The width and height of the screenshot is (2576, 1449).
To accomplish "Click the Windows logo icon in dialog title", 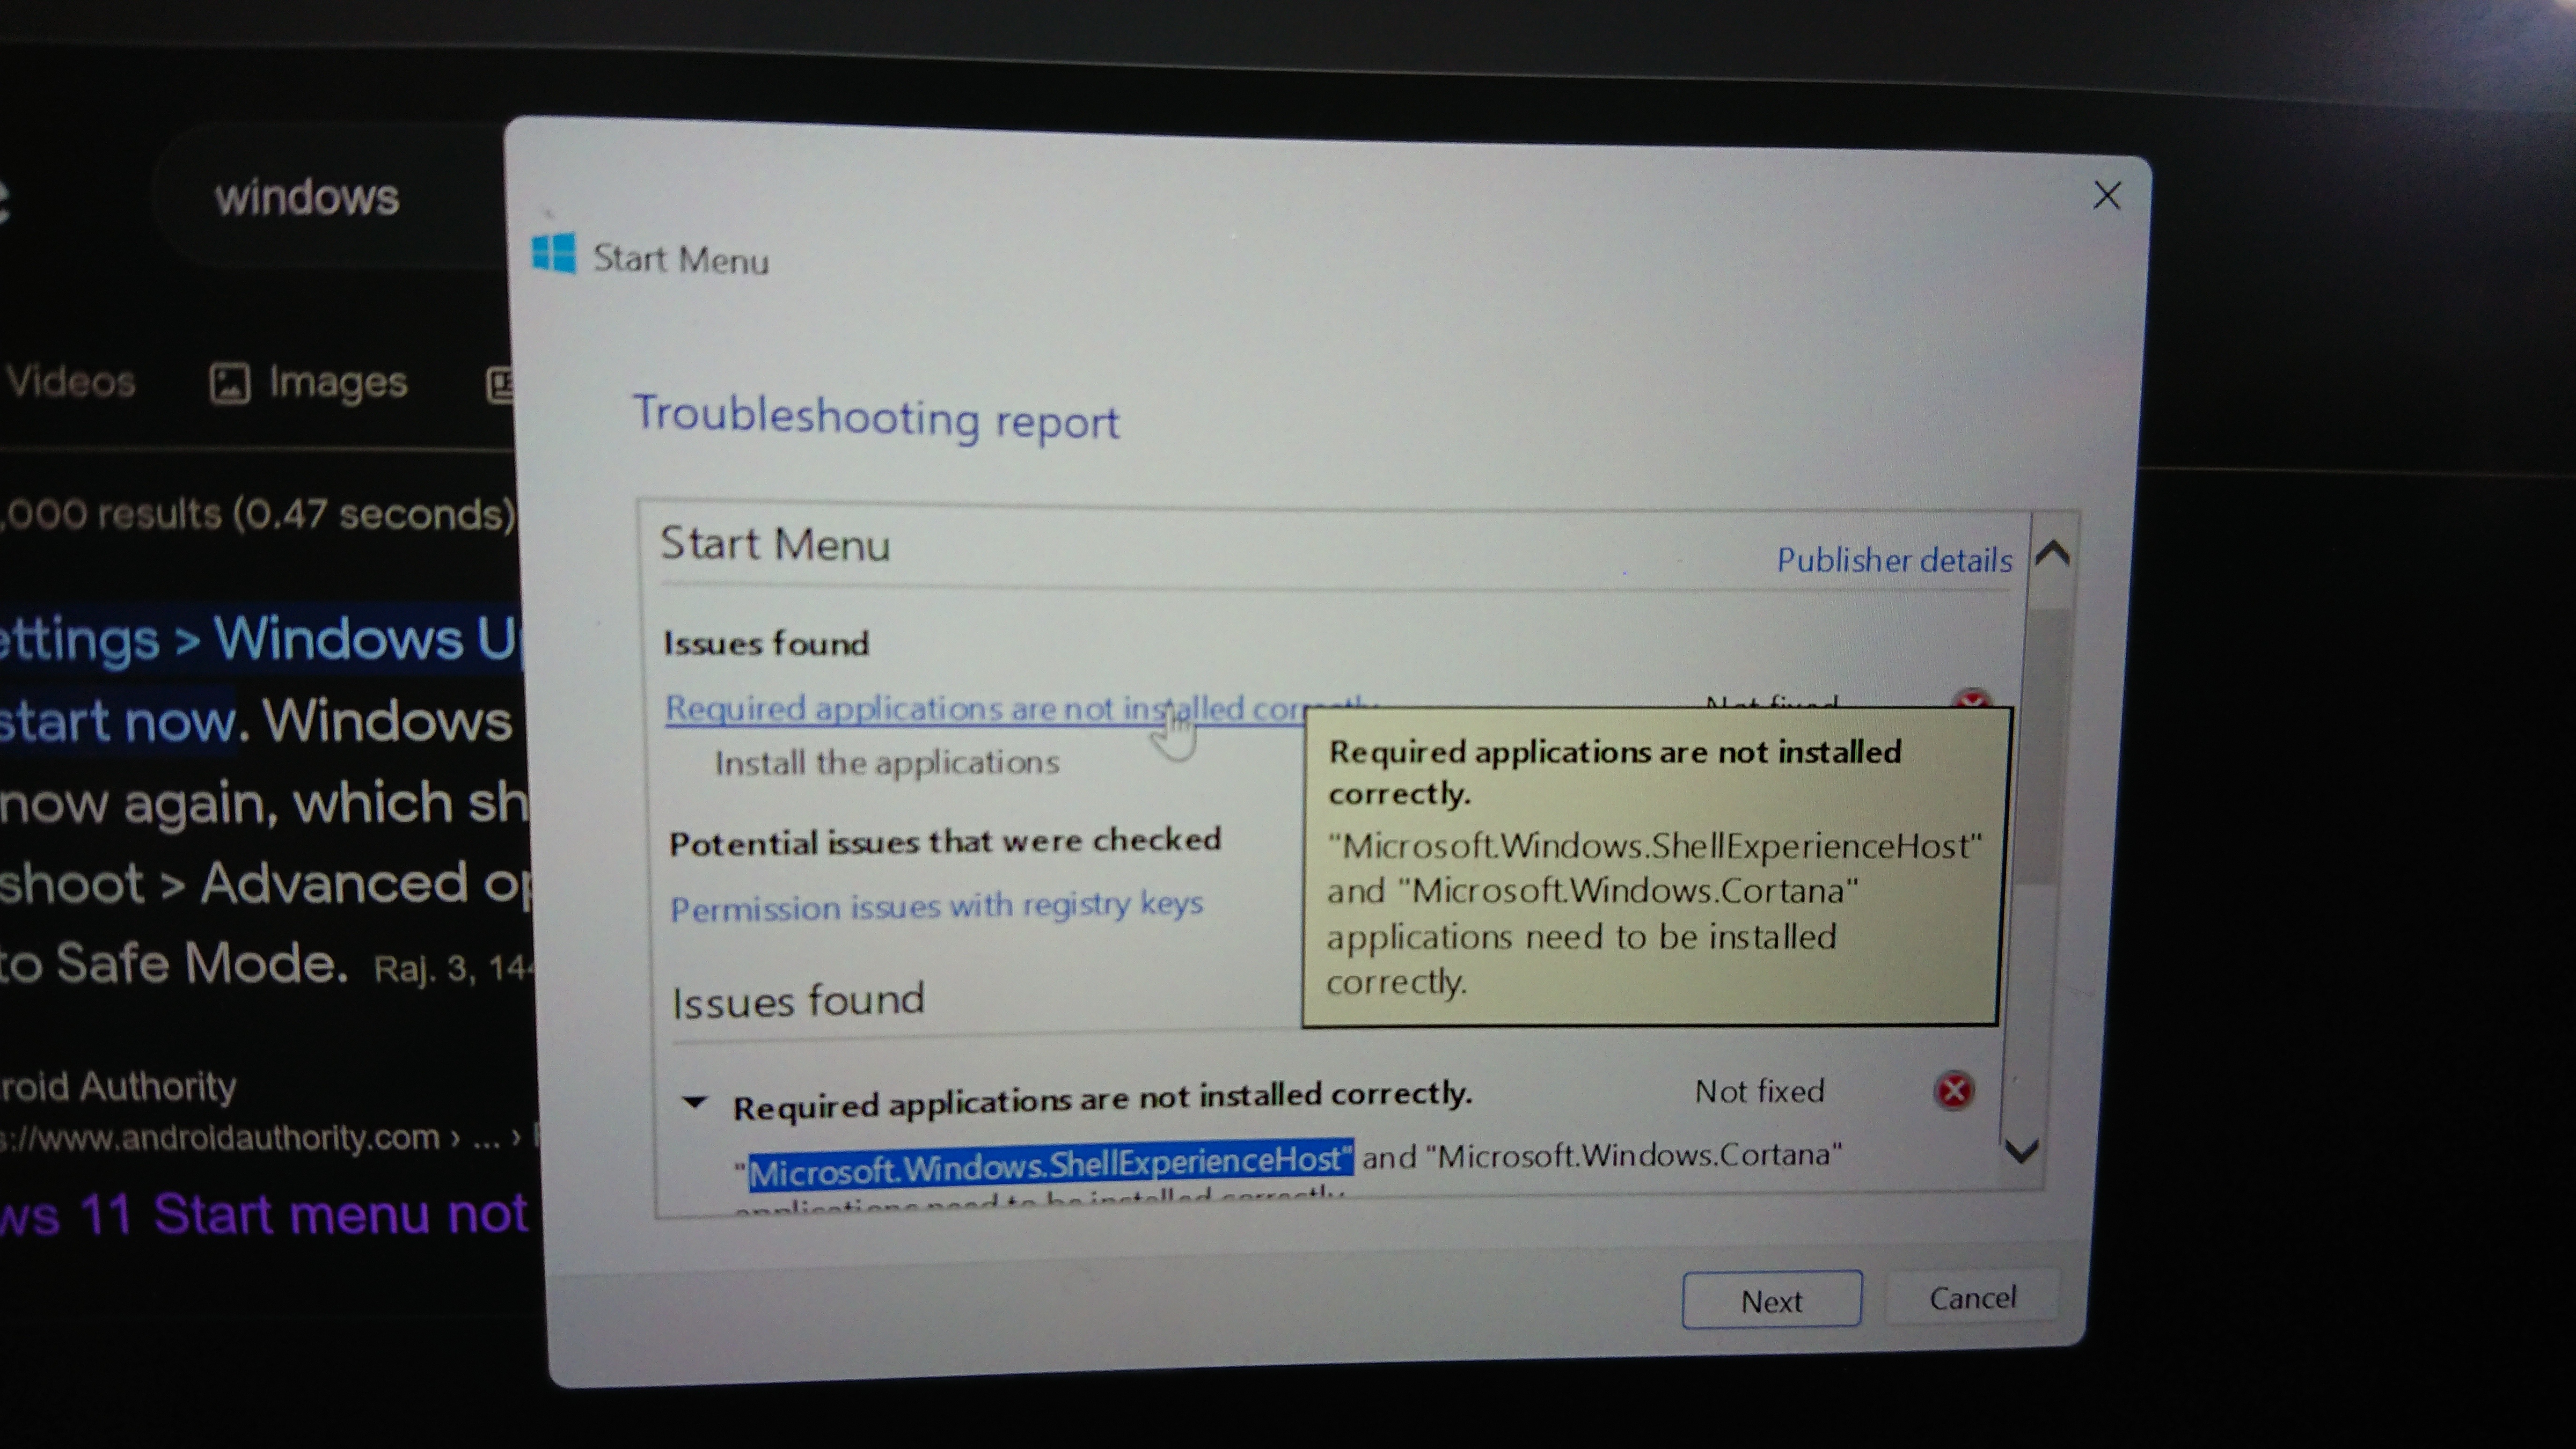I will tap(553, 253).
